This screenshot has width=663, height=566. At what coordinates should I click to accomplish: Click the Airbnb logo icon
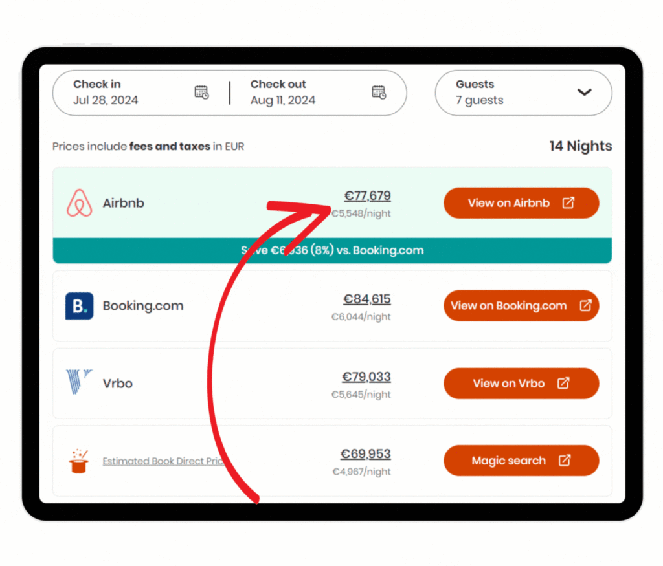[x=80, y=203]
